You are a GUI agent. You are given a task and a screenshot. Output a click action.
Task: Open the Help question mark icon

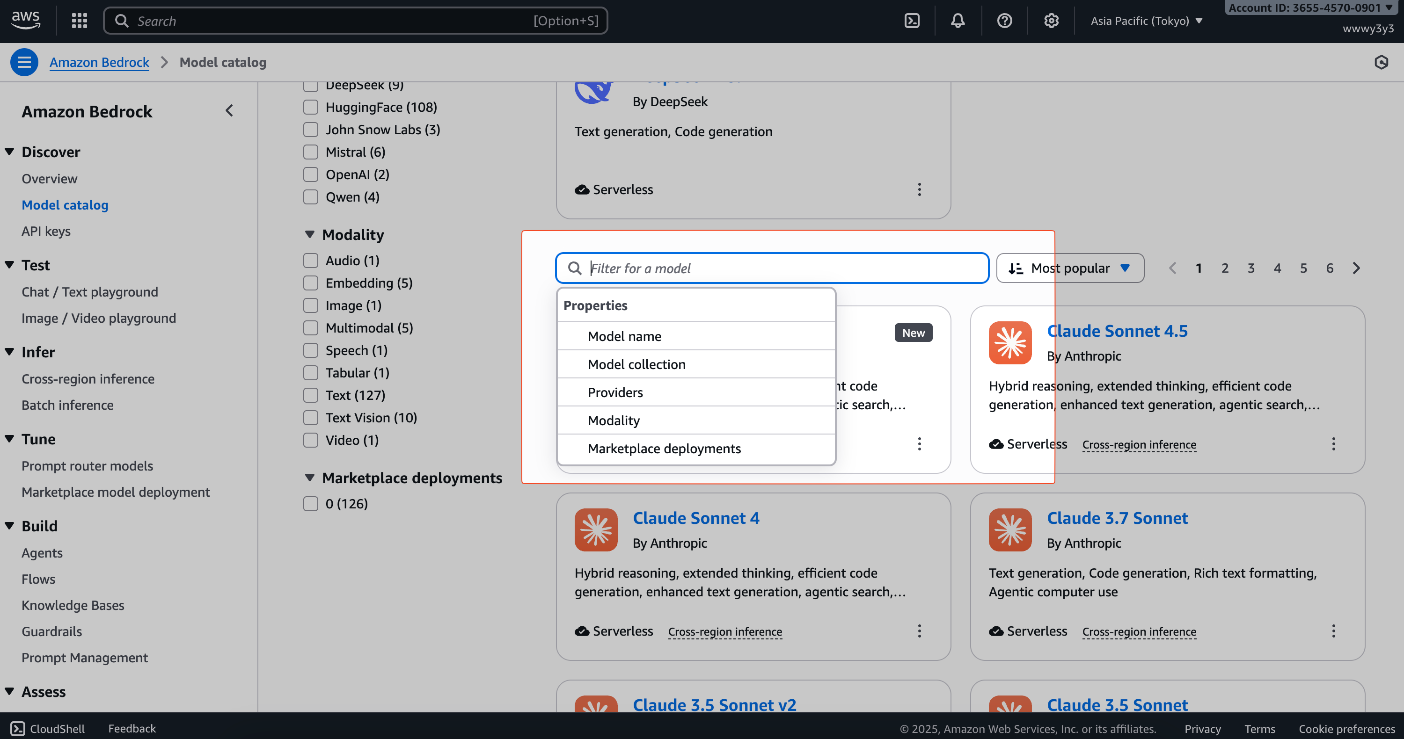coord(1004,20)
